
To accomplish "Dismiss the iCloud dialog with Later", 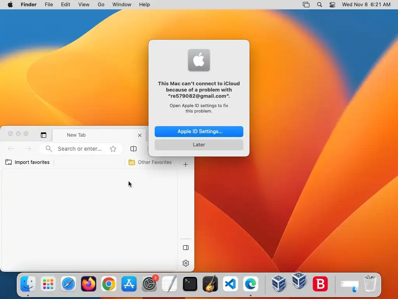I will [199, 145].
